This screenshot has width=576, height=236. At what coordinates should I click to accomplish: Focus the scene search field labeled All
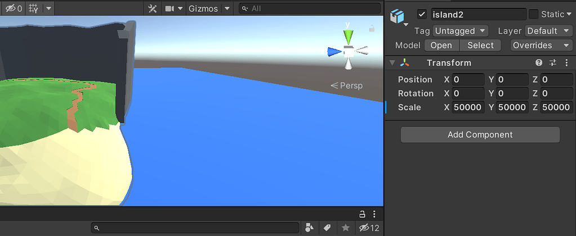(309, 8)
